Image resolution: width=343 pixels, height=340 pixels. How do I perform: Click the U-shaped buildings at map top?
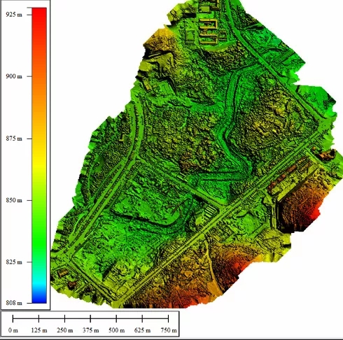tap(209, 31)
